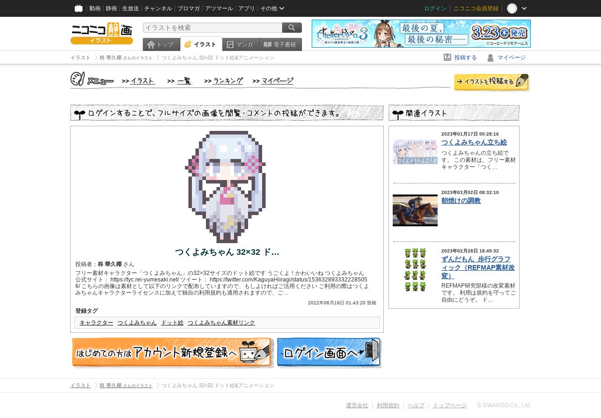Click the Niconico TV icon in top bar
Screen dimensions: 601x418
click(79, 8)
